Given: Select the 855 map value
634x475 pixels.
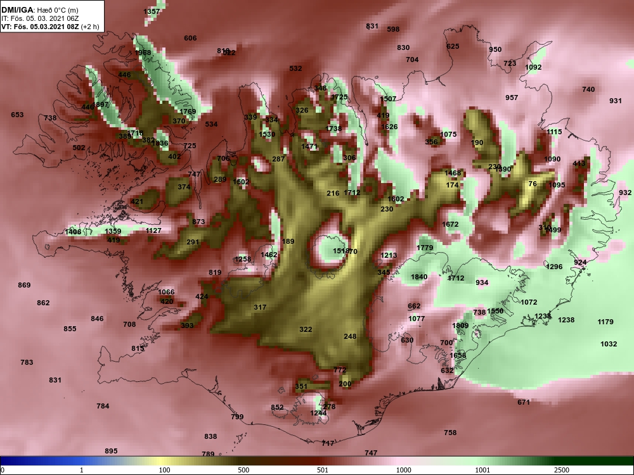Looking at the screenshot, I should (70, 329).
